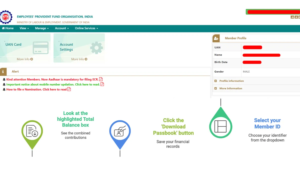The width and height of the screenshot is (300, 169).
Task: Open the Home menu item
Action: (8, 28)
